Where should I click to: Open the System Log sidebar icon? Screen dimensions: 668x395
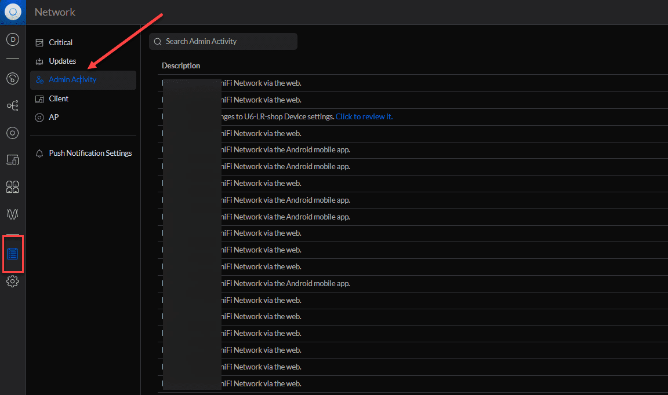point(13,254)
